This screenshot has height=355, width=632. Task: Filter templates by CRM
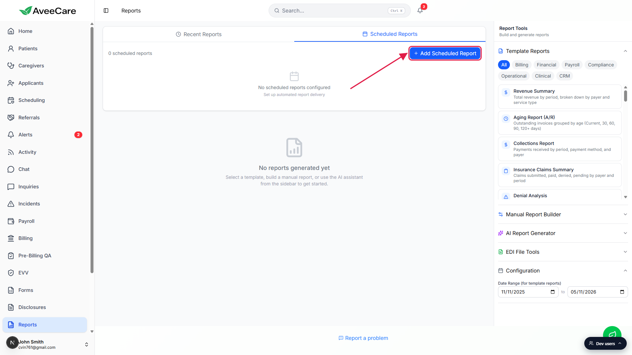click(565, 76)
